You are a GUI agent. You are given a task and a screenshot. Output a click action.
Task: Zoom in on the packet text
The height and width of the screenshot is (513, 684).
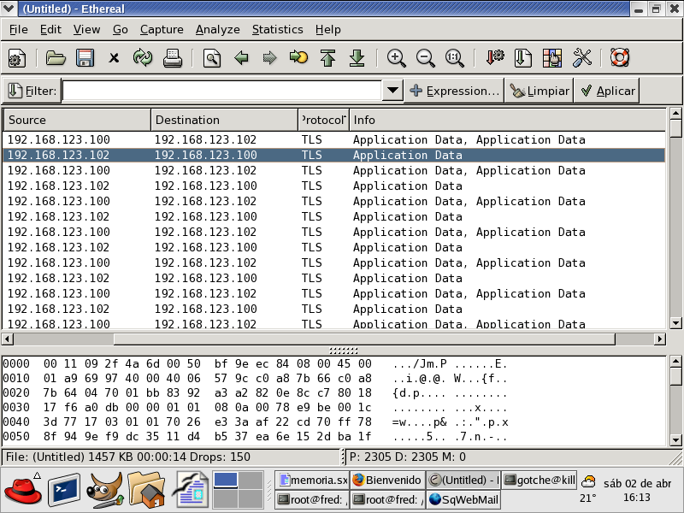point(397,58)
